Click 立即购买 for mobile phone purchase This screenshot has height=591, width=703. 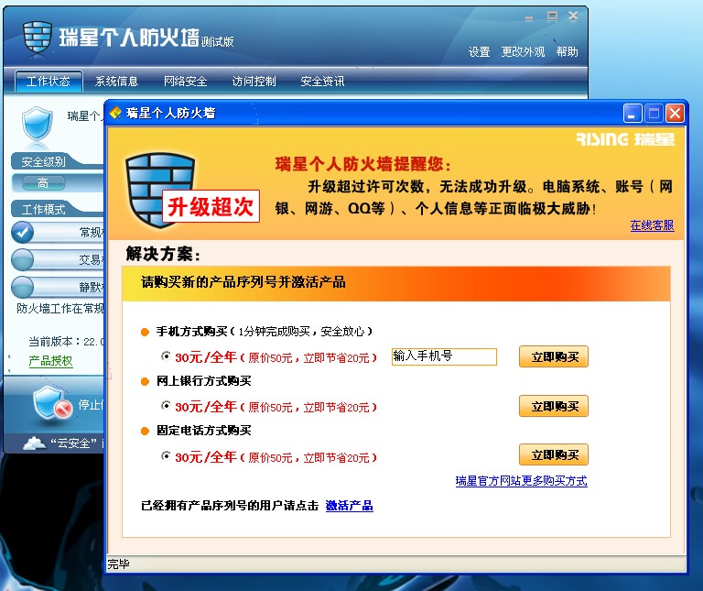pos(554,356)
